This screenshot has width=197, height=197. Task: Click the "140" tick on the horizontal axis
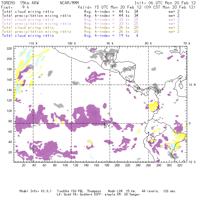(x=86, y=165)
